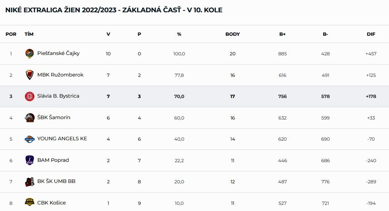Click the YOUNG ANGELS KE logo

(30, 139)
